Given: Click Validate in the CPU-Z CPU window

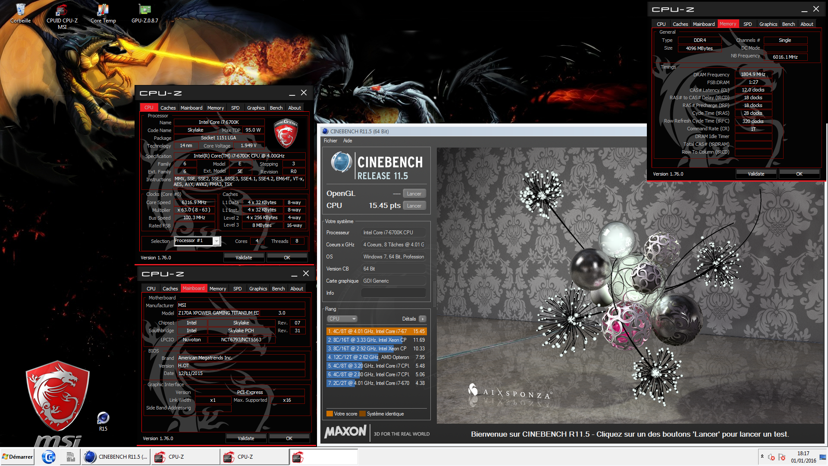Looking at the screenshot, I should click(x=244, y=258).
